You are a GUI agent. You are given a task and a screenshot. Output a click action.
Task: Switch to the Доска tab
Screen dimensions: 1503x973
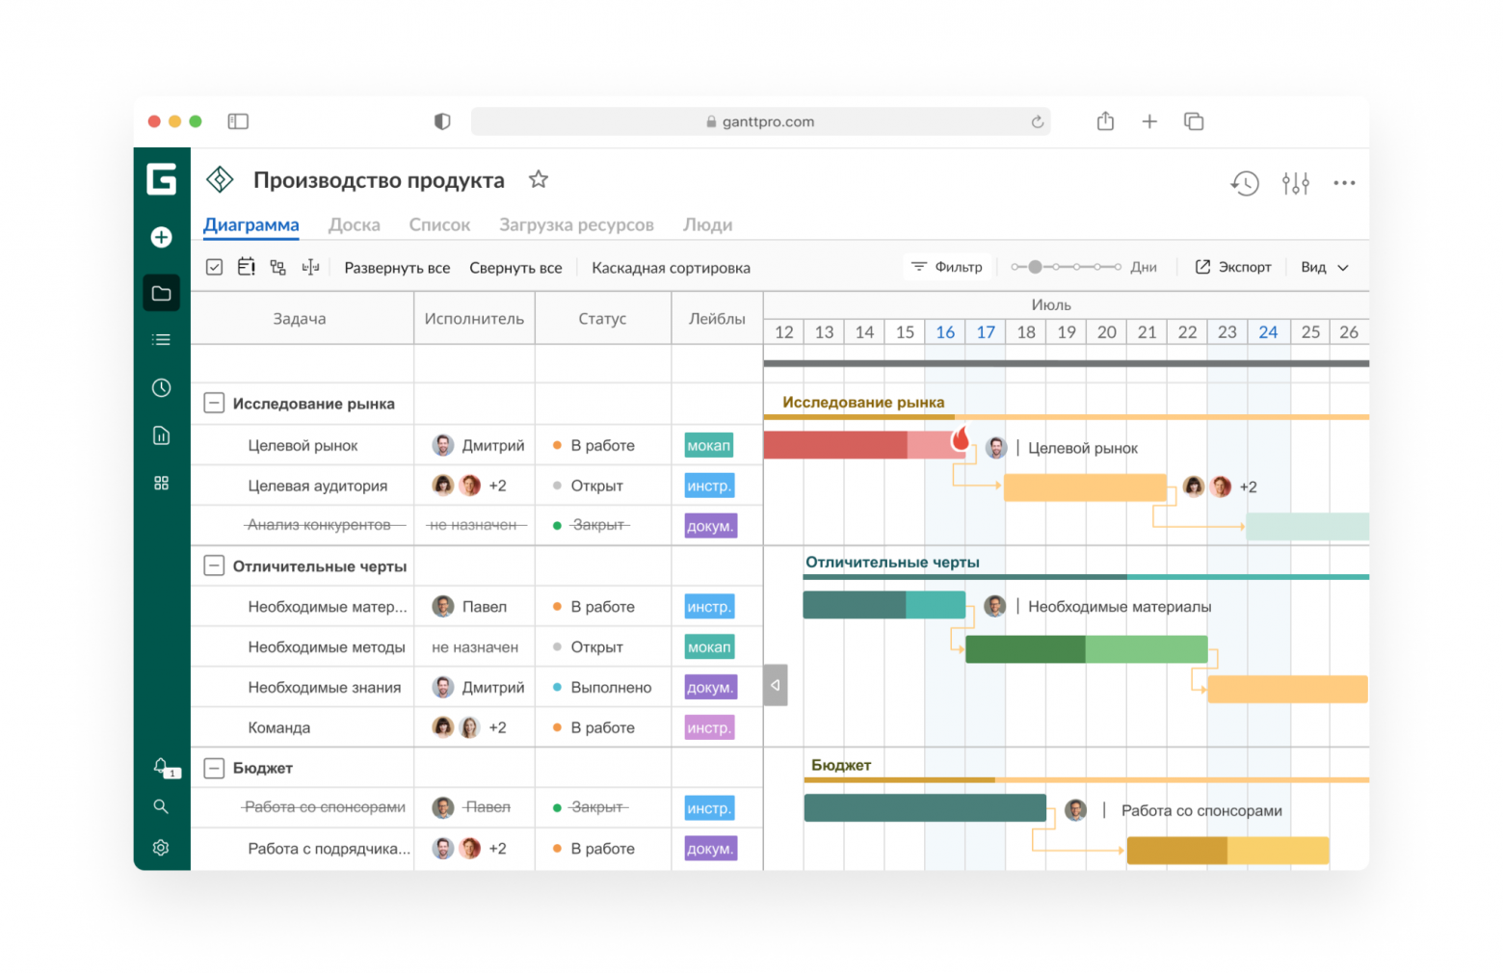pyautogui.click(x=355, y=224)
